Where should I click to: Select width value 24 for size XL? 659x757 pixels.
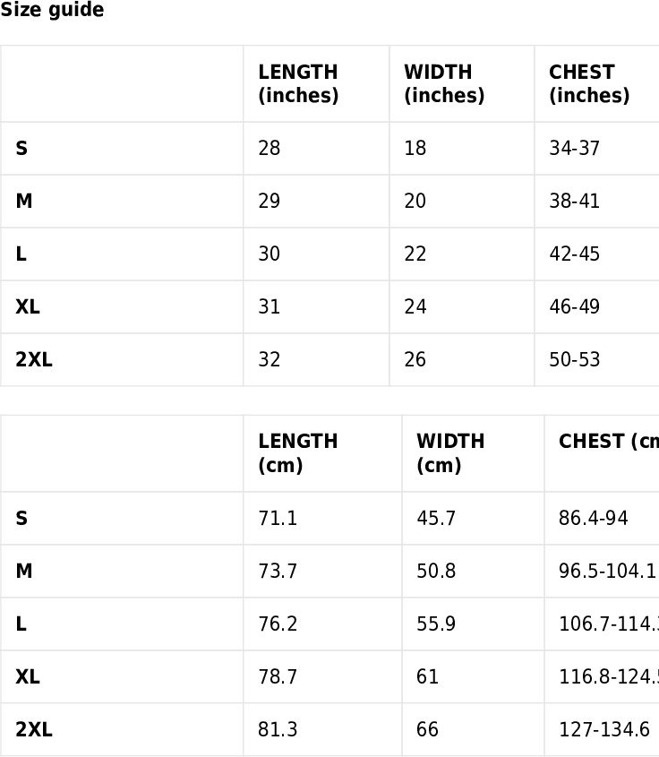pyautogui.click(x=415, y=307)
